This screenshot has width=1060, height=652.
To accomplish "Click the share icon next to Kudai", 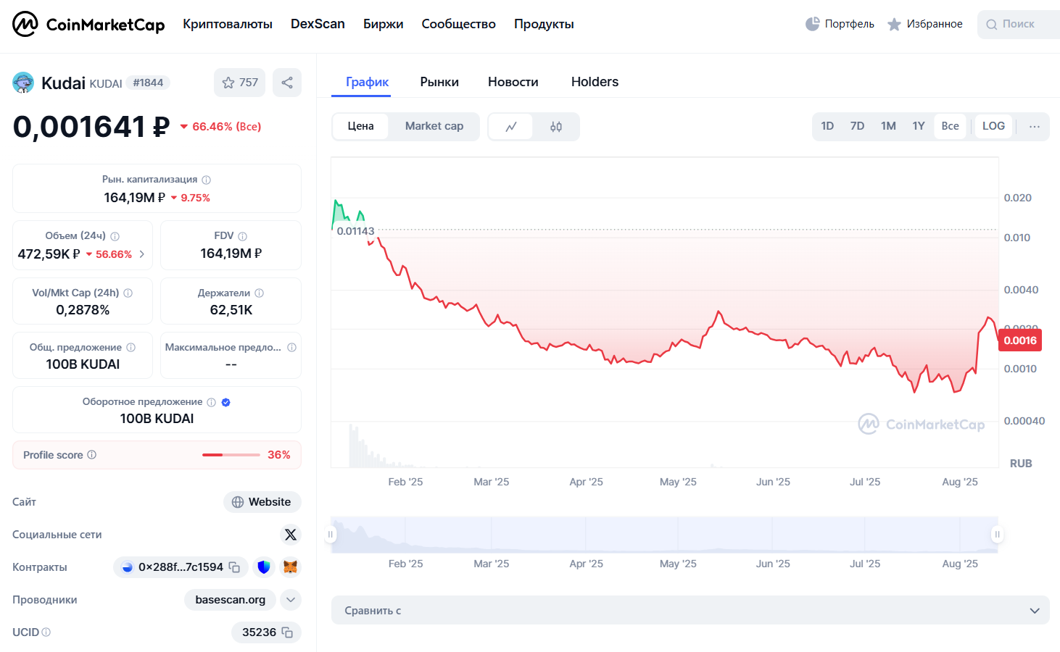I will pos(287,83).
